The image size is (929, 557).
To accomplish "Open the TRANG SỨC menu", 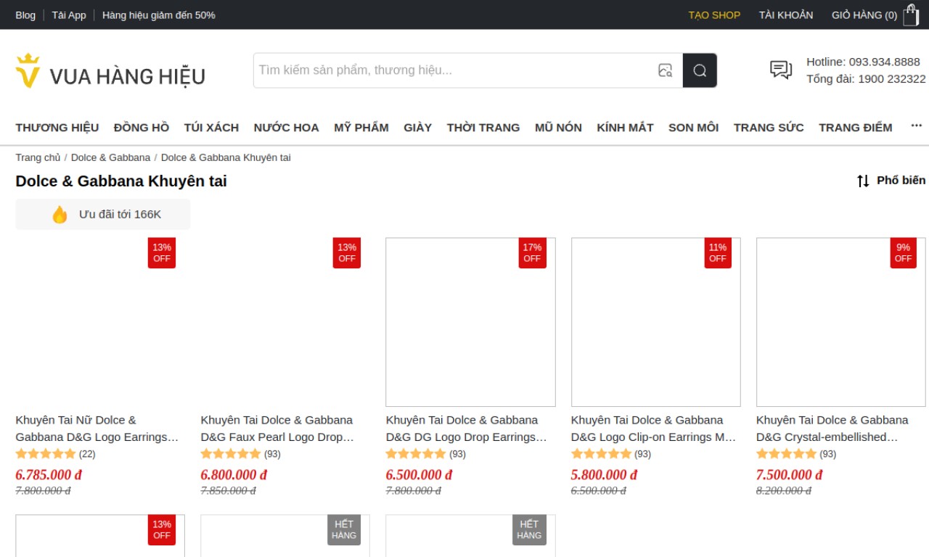I will click(x=769, y=128).
